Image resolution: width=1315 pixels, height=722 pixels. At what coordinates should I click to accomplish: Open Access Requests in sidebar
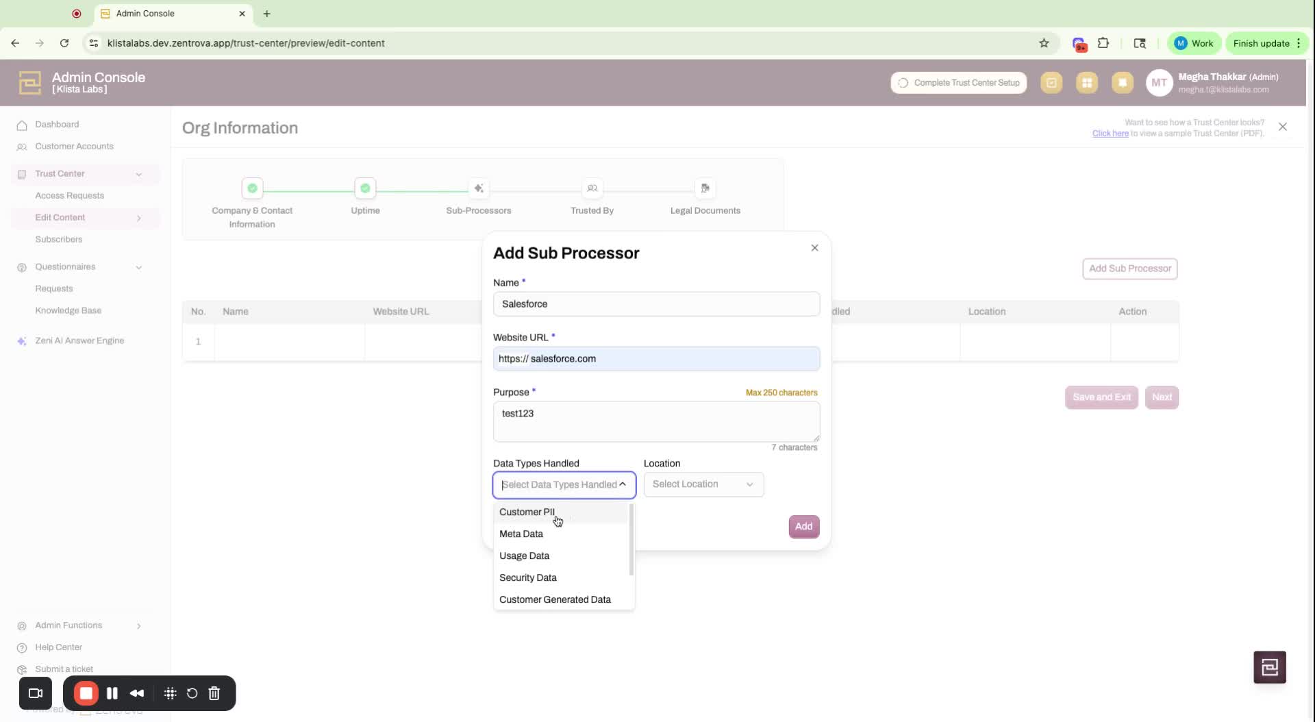click(x=69, y=196)
